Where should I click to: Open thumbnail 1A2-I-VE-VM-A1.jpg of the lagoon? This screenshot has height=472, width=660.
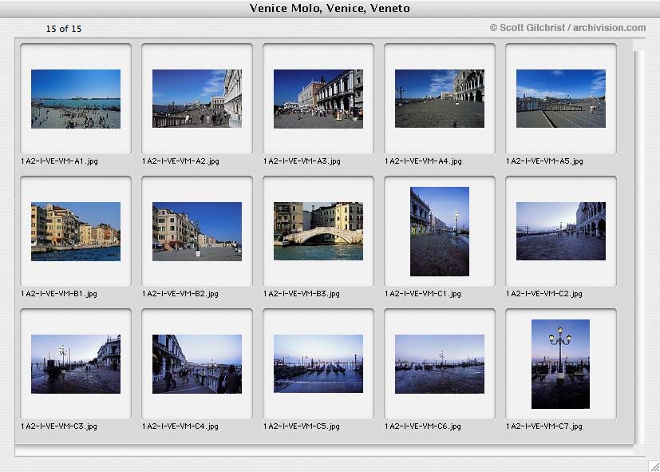pos(76,99)
